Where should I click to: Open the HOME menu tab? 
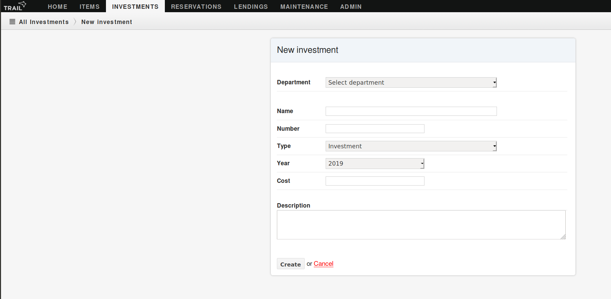58,6
